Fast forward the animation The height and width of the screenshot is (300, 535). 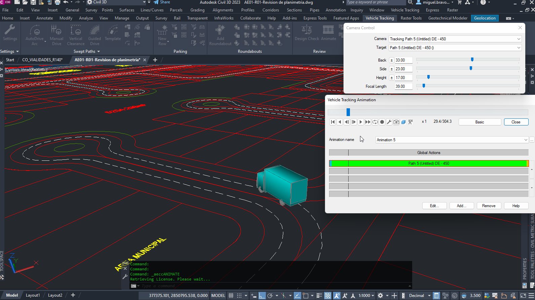(368, 122)
